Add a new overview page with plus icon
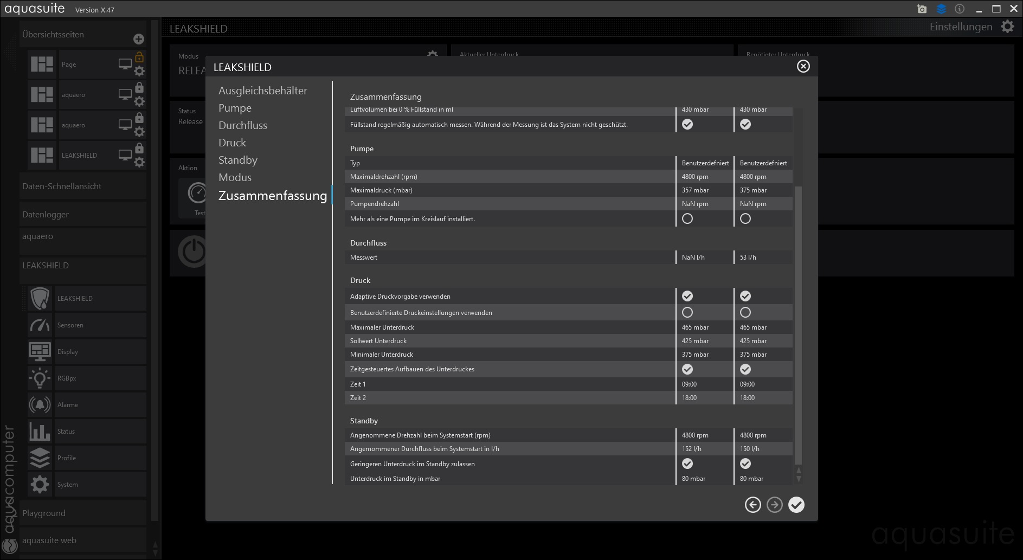 pos(139,39)
